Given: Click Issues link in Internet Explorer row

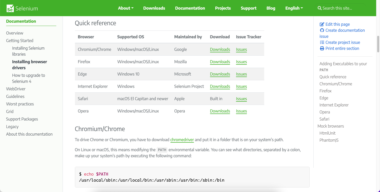Looking at the screenshot, I should click(241, 86).
